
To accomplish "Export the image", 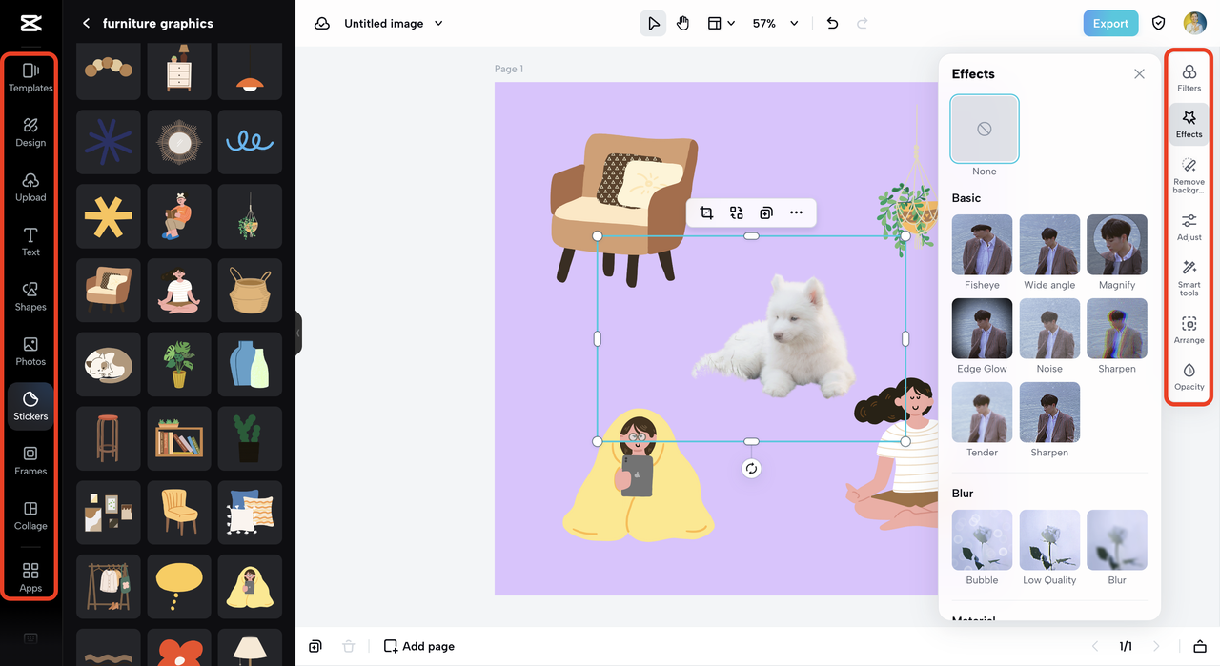I will (x=1110, y=24).
